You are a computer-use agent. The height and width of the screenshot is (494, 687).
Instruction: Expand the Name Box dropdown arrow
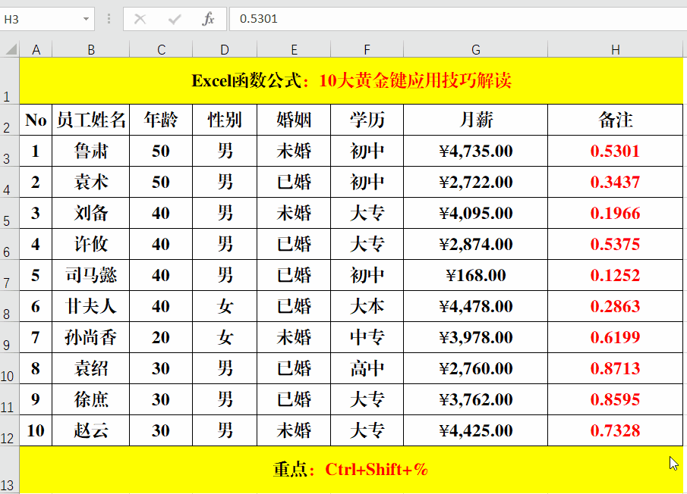[86, 19]
